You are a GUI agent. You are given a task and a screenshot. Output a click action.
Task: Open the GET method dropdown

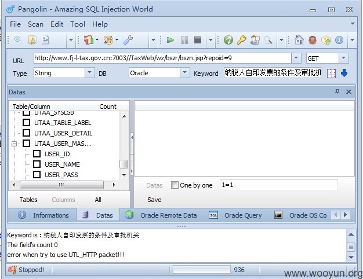pos(343,58)
